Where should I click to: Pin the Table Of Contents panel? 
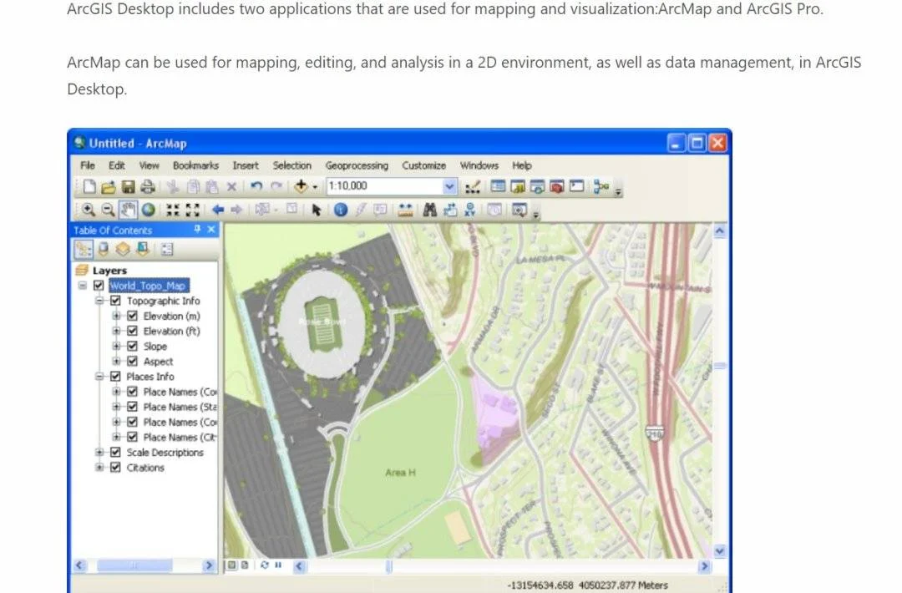tap(197, 230)
